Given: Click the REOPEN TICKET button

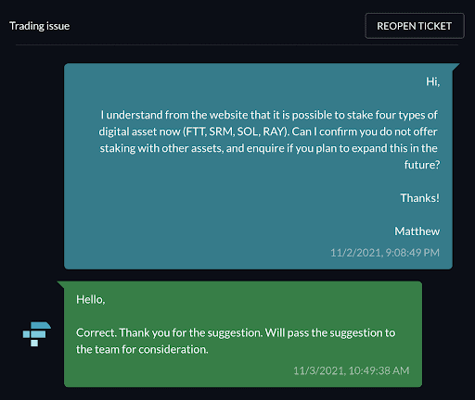Looking at the screenshot, I should pos(415,26).
